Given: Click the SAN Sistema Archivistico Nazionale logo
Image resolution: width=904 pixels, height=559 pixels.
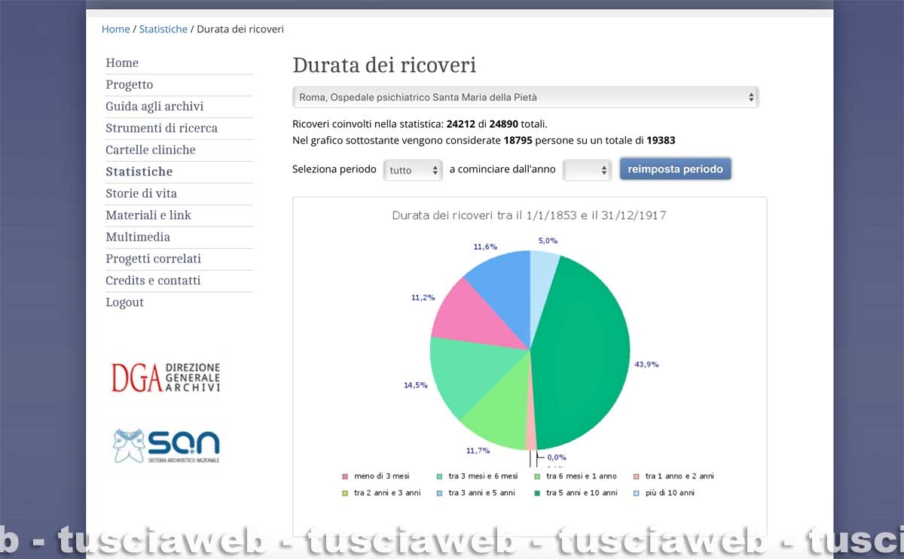Looking at the screenshot, I should (x=166, y=445).
